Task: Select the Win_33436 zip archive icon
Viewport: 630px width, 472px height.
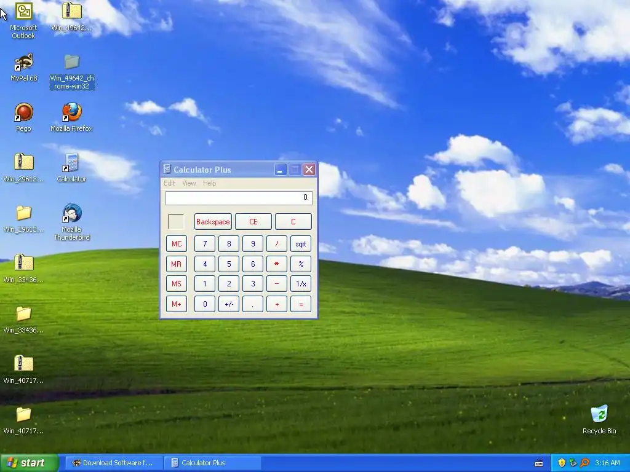Action: point(23,269)
